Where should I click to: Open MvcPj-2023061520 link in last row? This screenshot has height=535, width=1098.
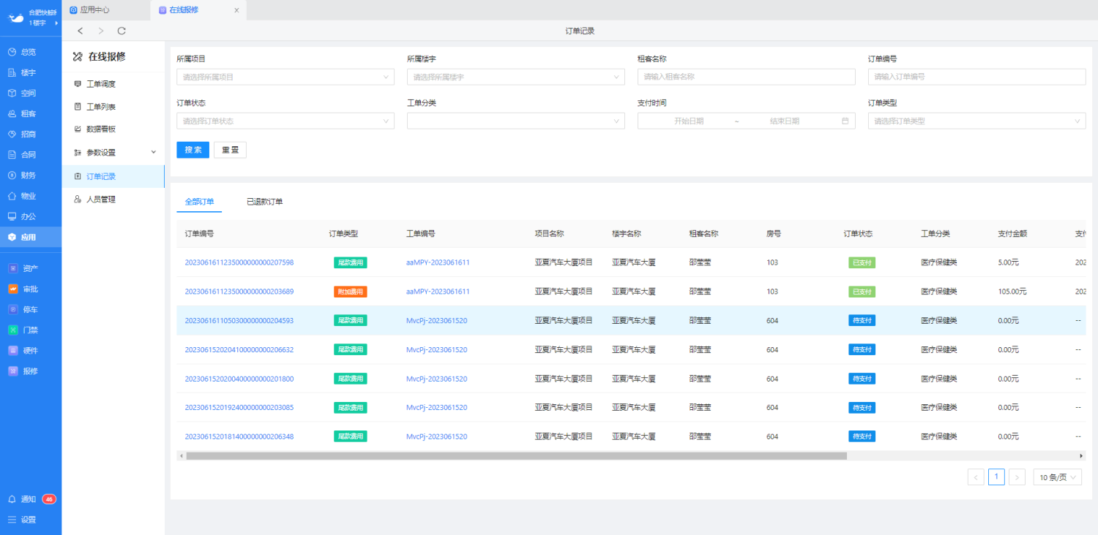coord(436,436)
